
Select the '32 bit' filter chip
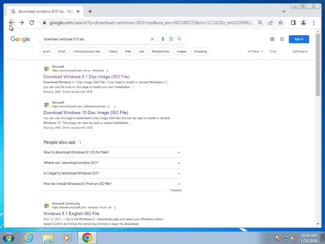coord(62,51)
